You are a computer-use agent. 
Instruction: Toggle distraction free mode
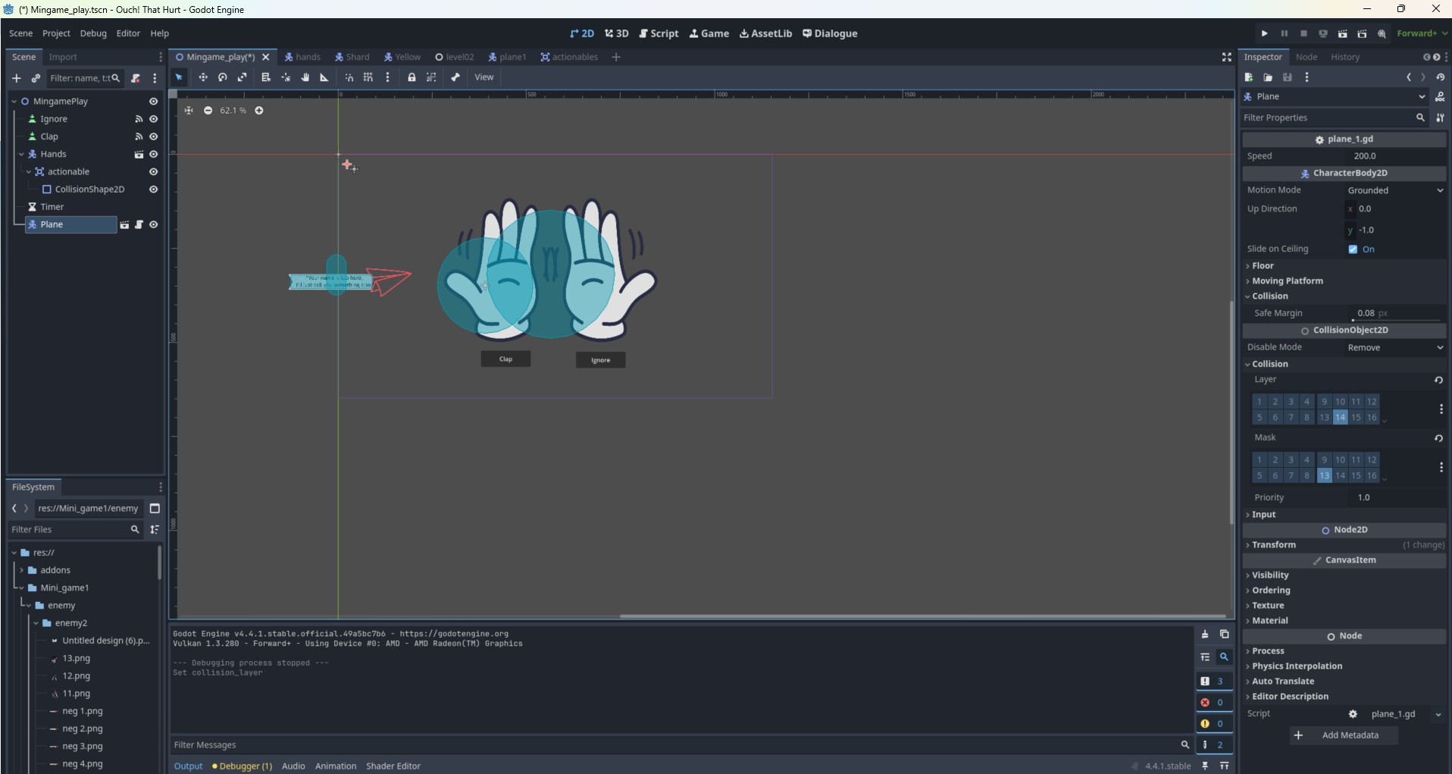point(1226,57)
